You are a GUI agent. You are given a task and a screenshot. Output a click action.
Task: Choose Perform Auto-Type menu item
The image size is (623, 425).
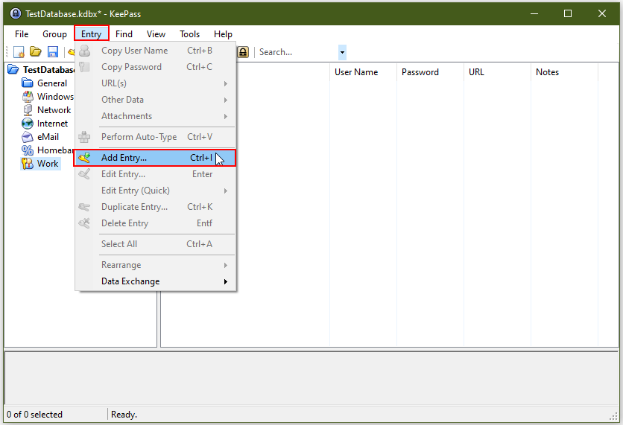(x=155, y=137)
